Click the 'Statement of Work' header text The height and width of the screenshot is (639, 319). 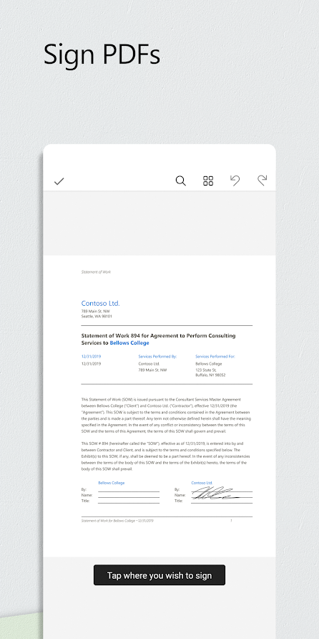pos(96,272)
